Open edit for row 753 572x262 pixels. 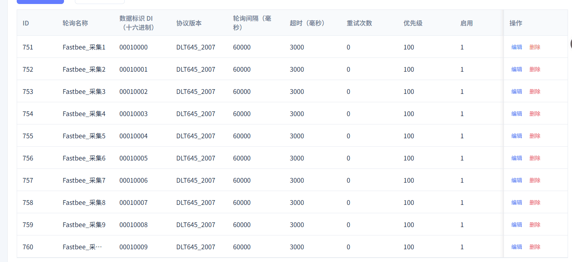click(x=516, y=91)
